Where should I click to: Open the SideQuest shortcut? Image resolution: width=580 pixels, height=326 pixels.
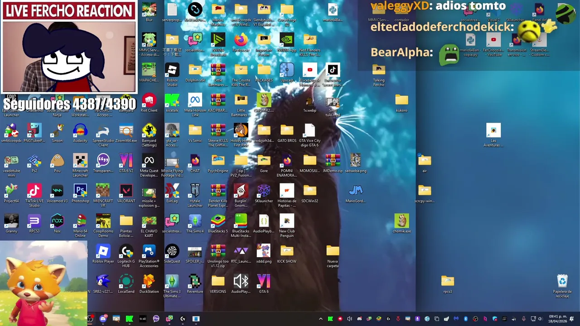(x=172, y=254)
